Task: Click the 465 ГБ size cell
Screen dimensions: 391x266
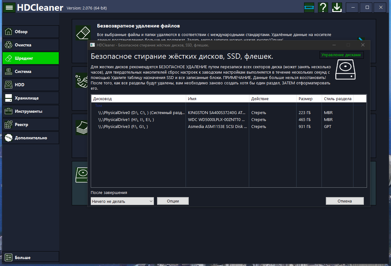Action: coord(305,120)
